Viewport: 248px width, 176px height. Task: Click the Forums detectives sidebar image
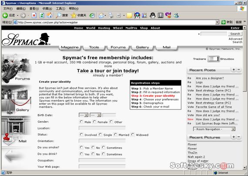click(x=17, y=68)
